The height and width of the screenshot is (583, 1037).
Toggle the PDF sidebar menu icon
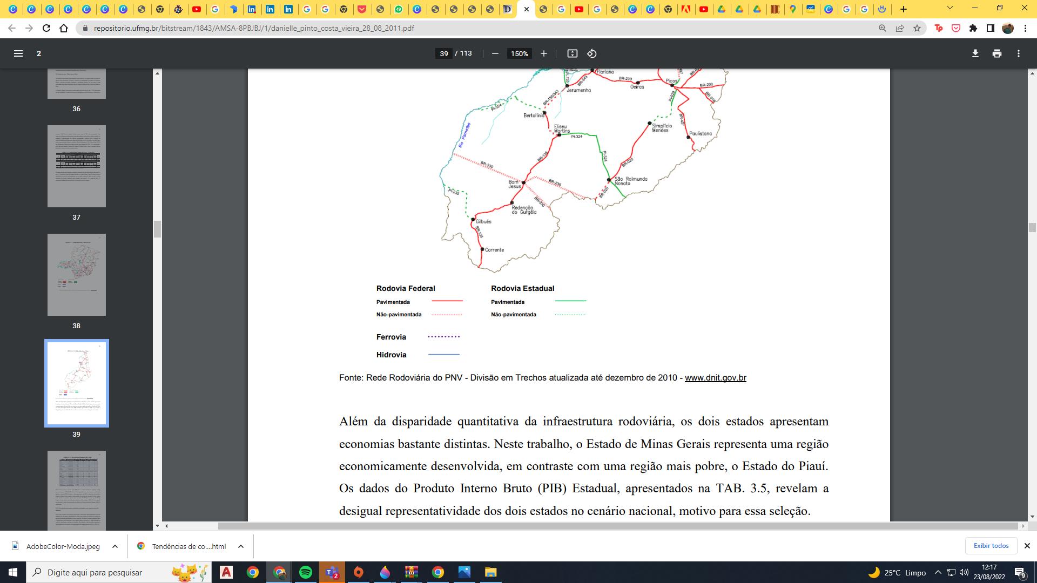pos(18,53)
